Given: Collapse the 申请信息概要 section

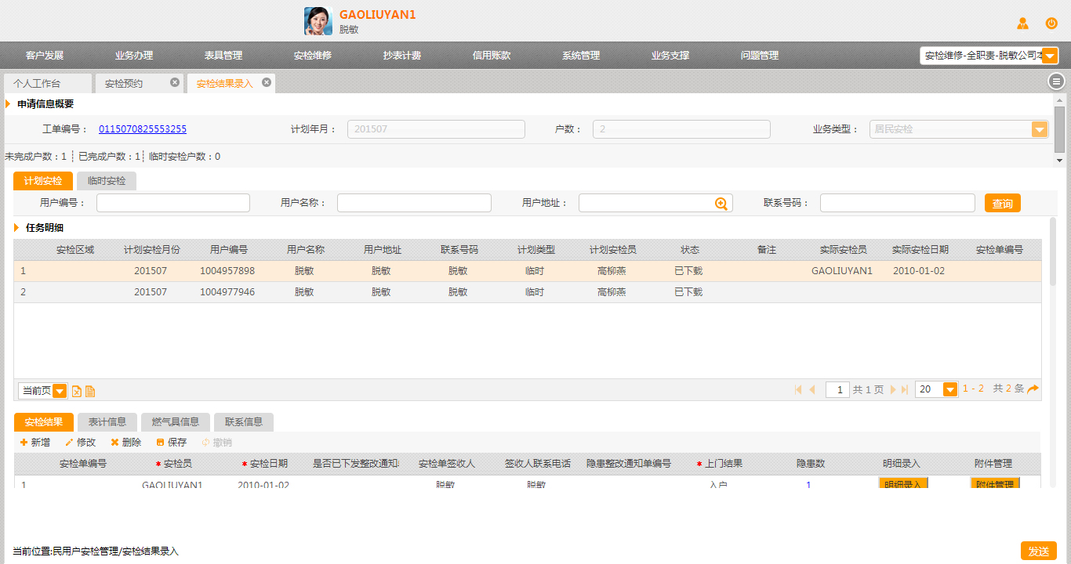Looking at the screenshot, I should pyautogui.click(x=9, y=103).
